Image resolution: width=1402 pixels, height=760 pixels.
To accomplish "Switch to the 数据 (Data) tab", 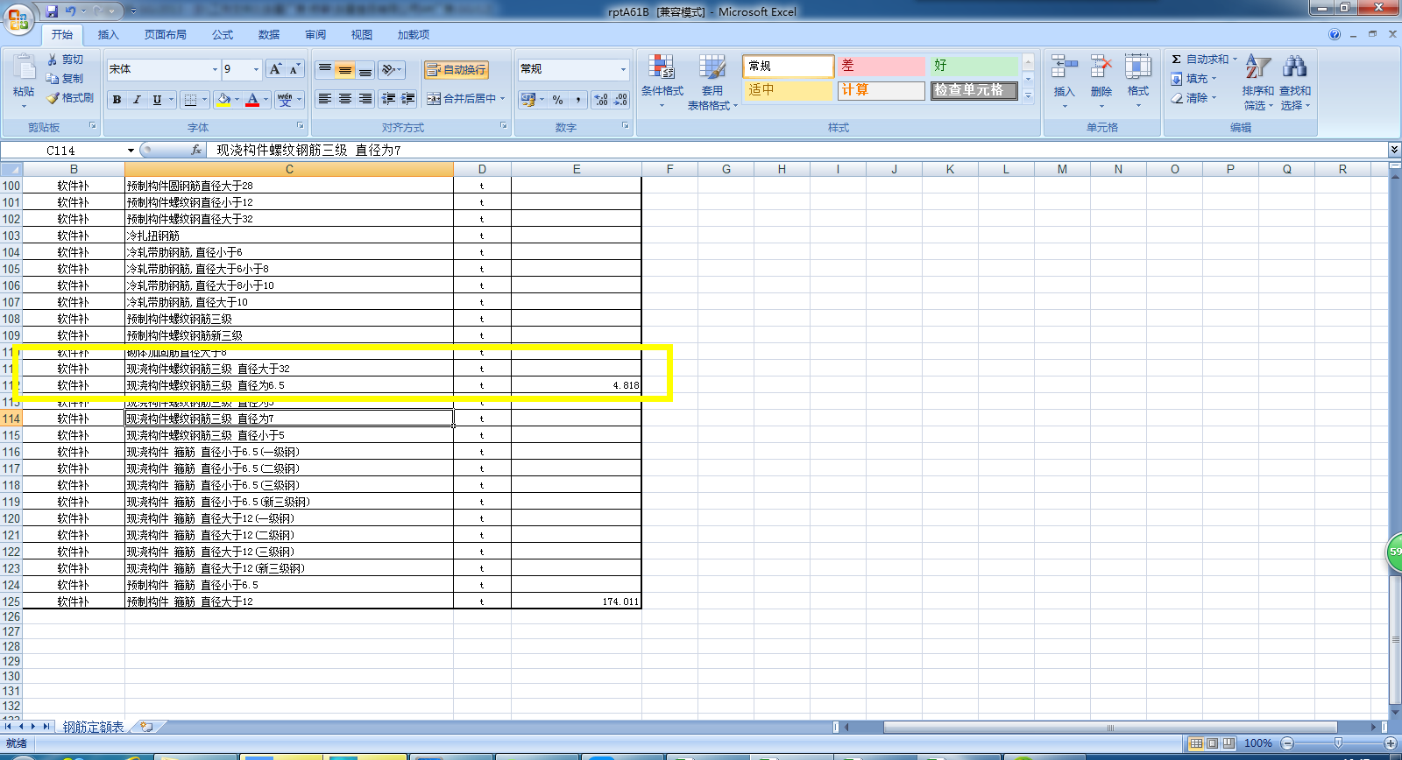I will tap(269, 35).
